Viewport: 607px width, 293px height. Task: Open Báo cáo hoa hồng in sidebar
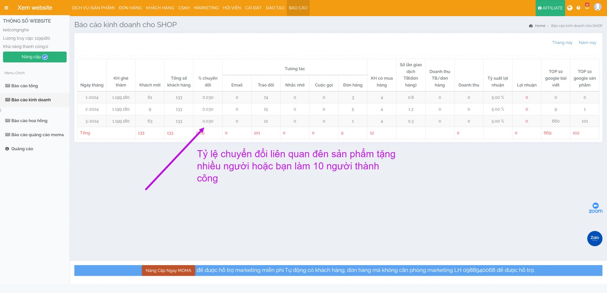click(x=29, y=120)
